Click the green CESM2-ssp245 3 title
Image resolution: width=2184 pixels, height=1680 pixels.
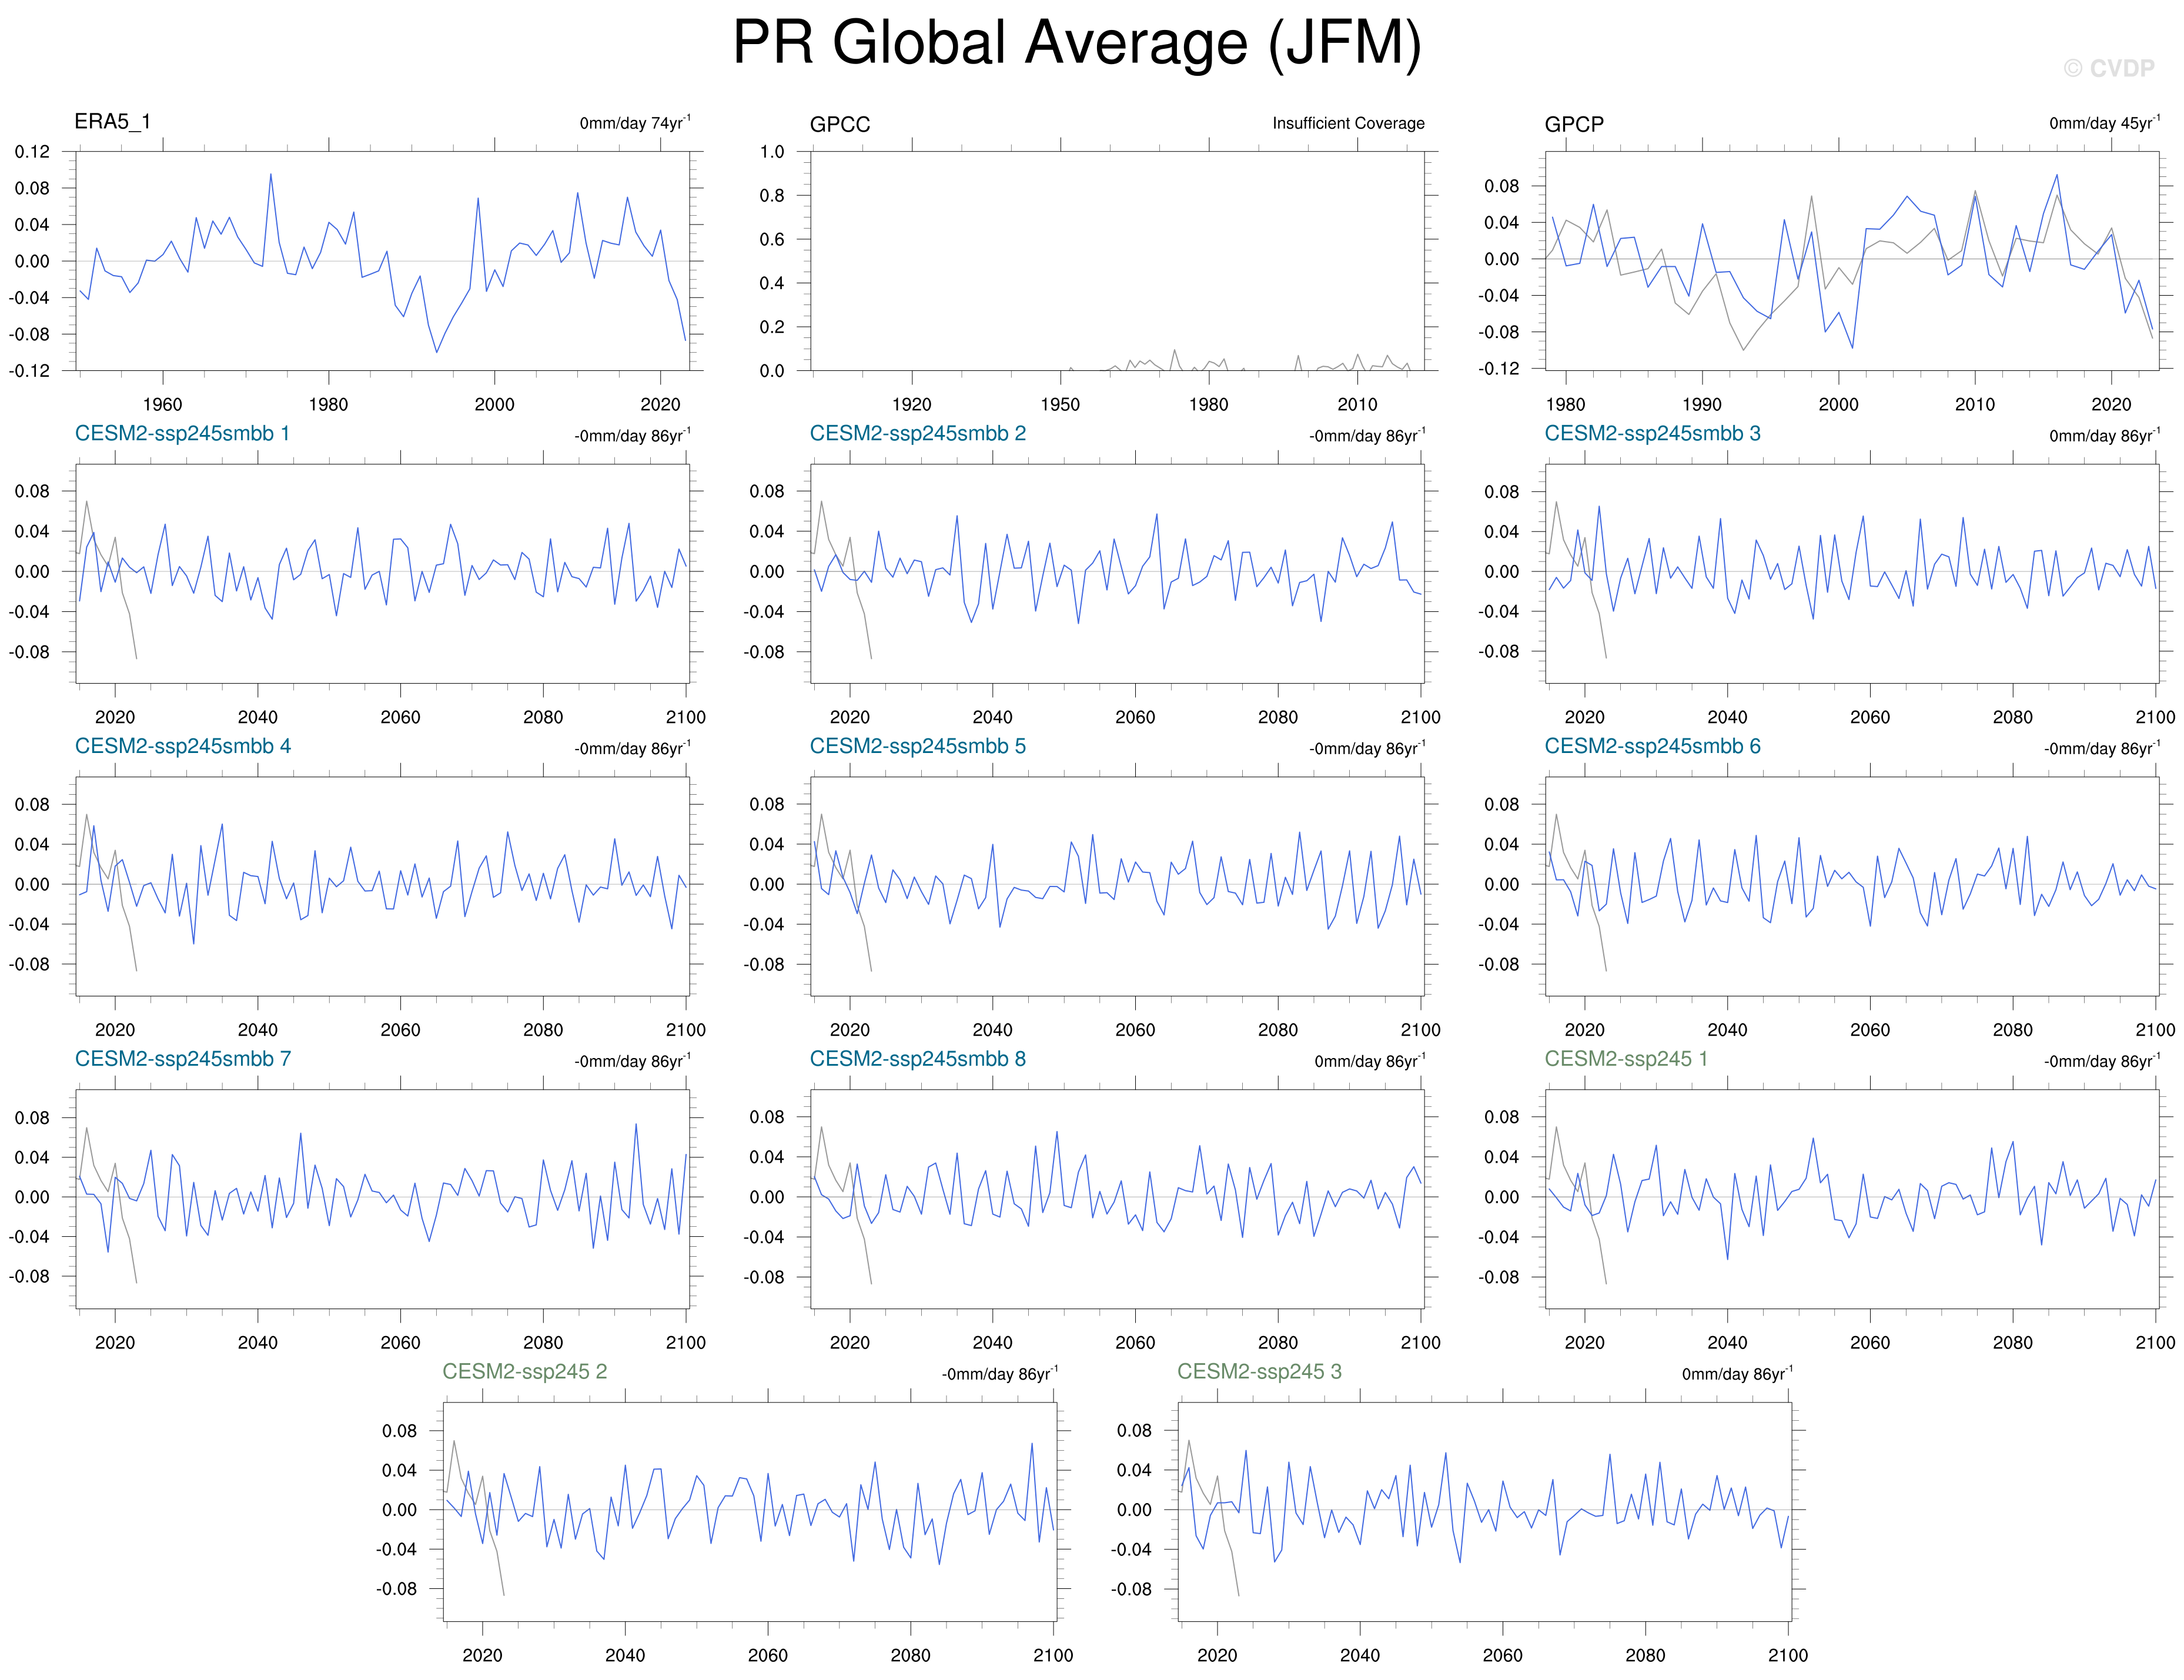(x=1259, y=1372)
